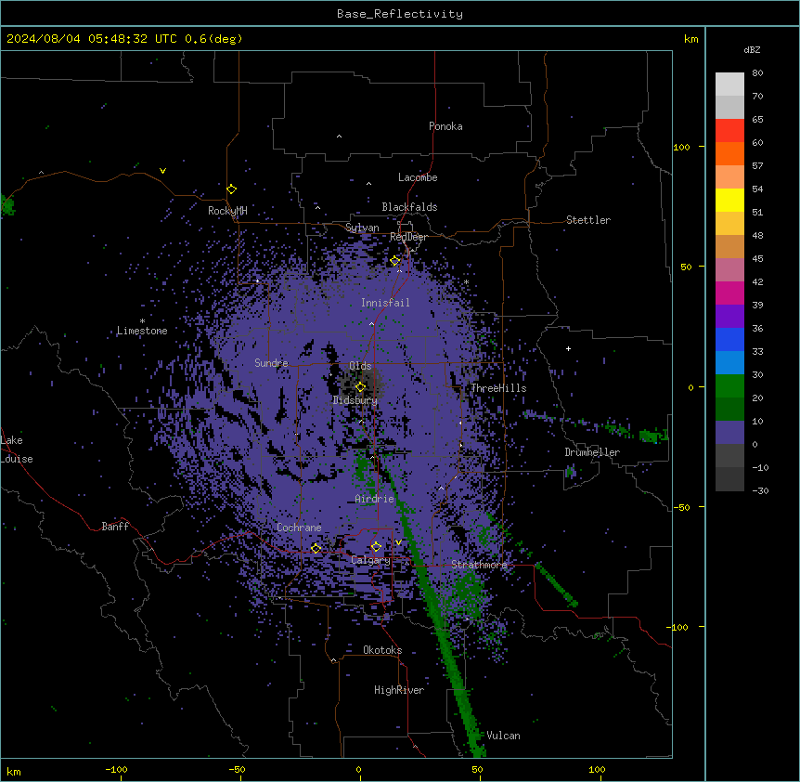
Task: Select the Sundre town label
Action: point(271,363)
